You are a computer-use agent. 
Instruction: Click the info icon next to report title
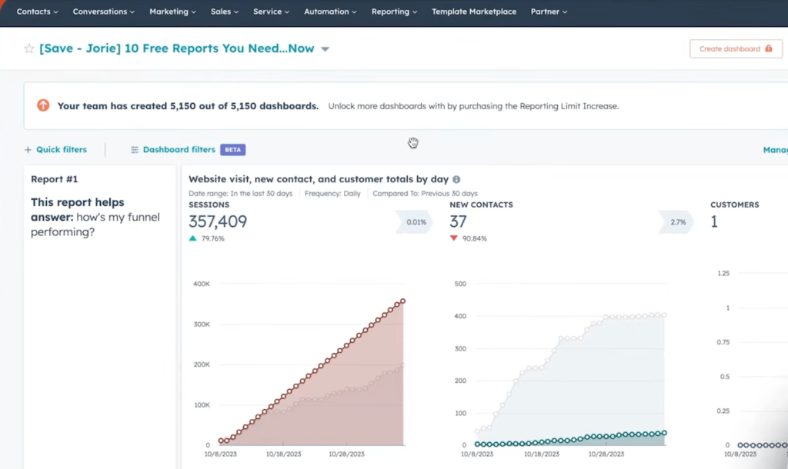[456, 179]
